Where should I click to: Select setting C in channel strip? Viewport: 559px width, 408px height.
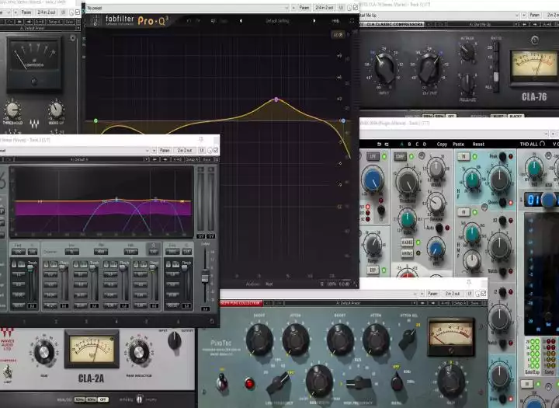417,145
